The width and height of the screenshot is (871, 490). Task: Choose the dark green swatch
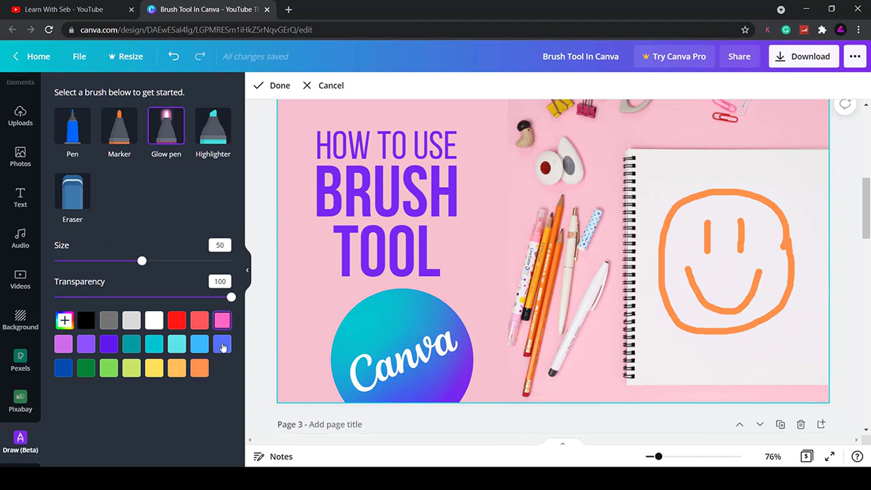point(86,368)
